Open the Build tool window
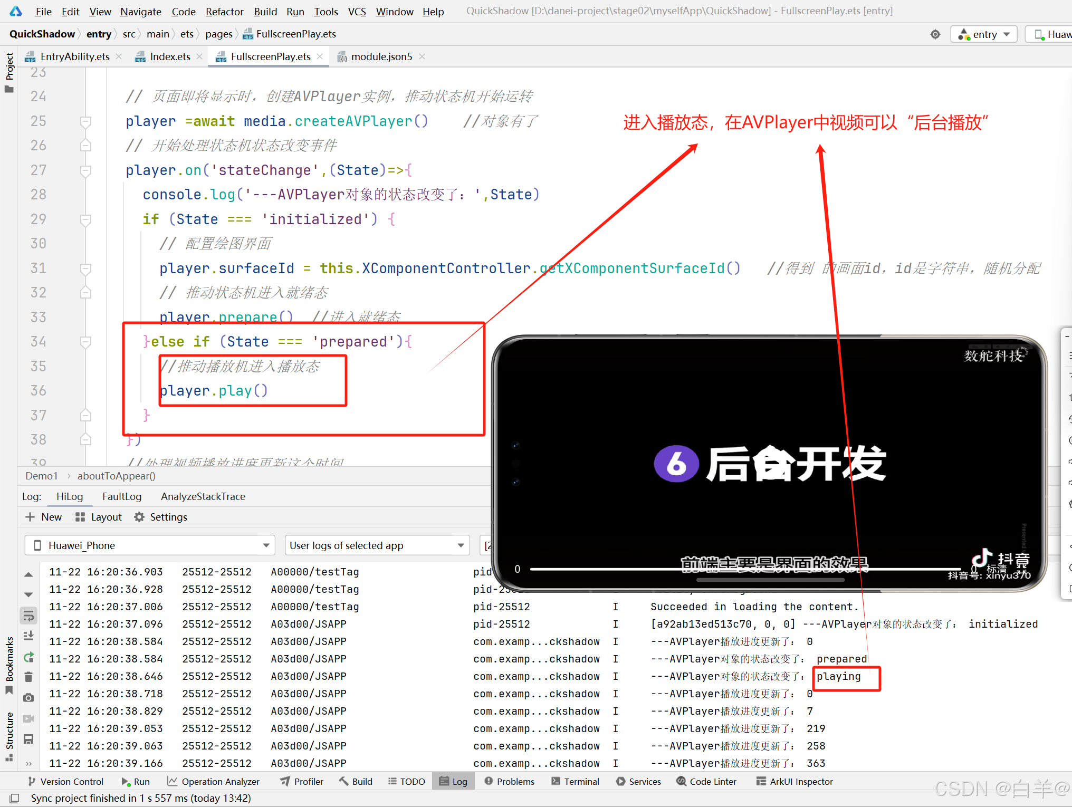 click(356, 782)
